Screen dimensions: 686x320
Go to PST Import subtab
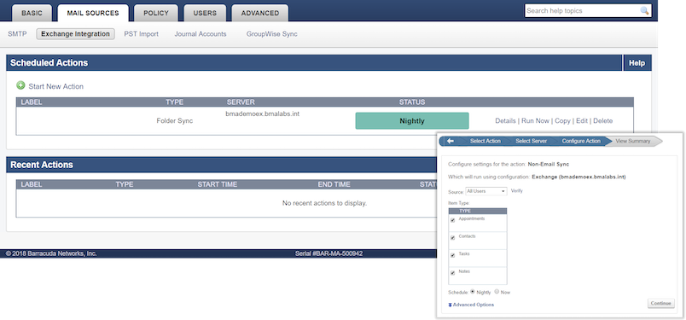142,34
